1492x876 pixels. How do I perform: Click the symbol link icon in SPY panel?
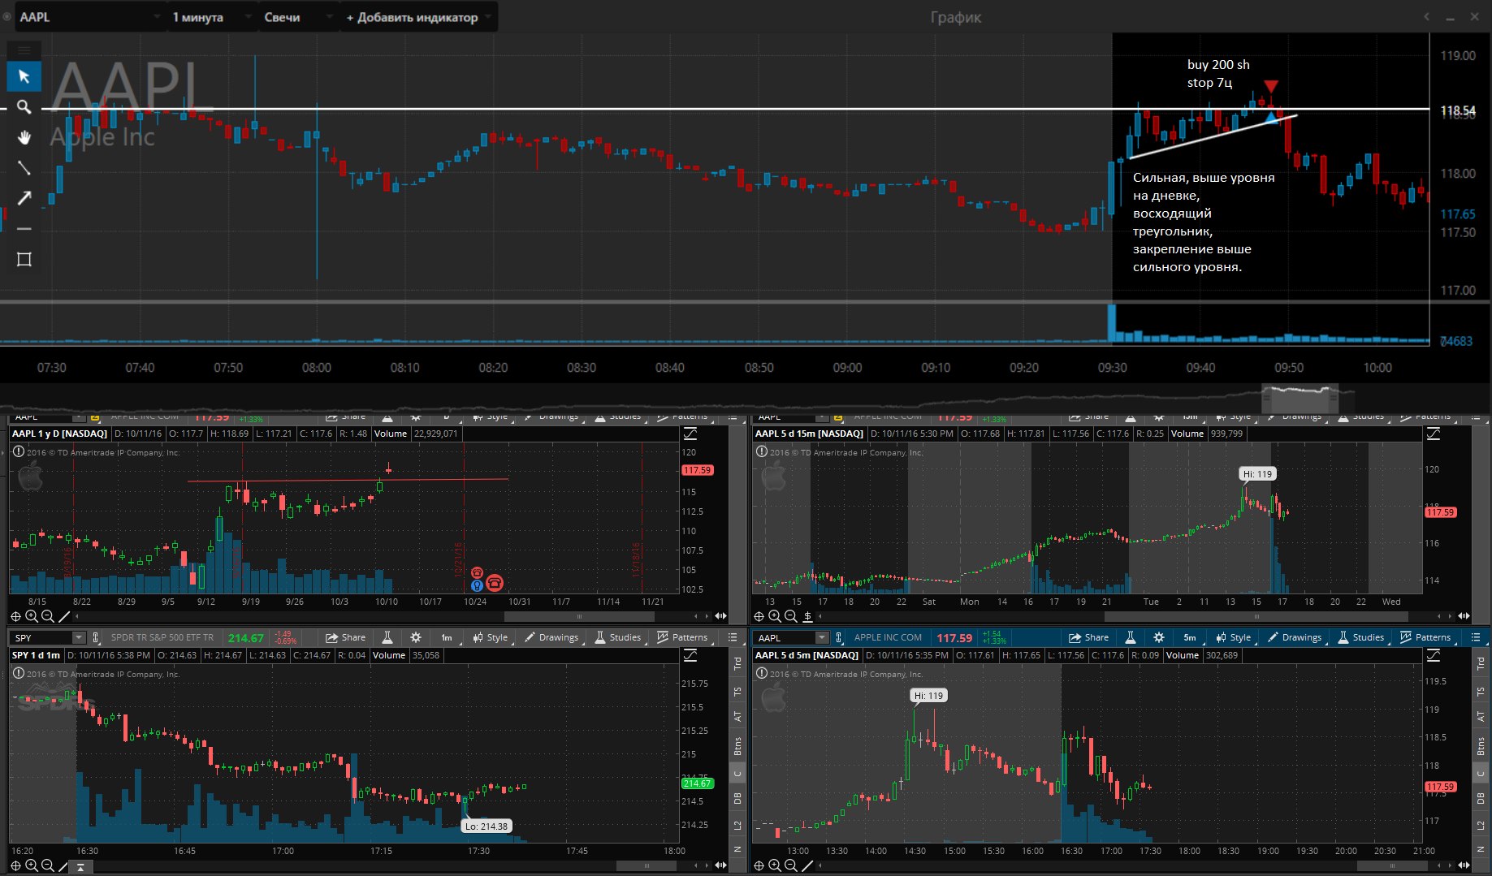pos(96,637)
